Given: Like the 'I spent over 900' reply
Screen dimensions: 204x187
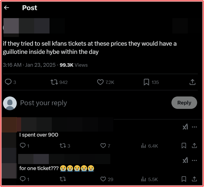Looking at the screenshot, I should click(103, 146).
